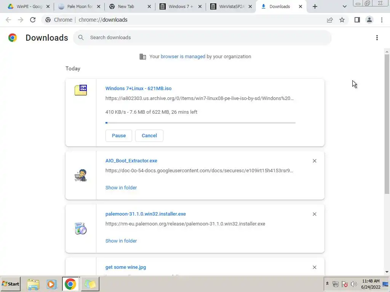The height and width of the screenshot is (292, 390).
Task: Click the rm-eu.palemoon.org source URL
Action: coord(185,224)
